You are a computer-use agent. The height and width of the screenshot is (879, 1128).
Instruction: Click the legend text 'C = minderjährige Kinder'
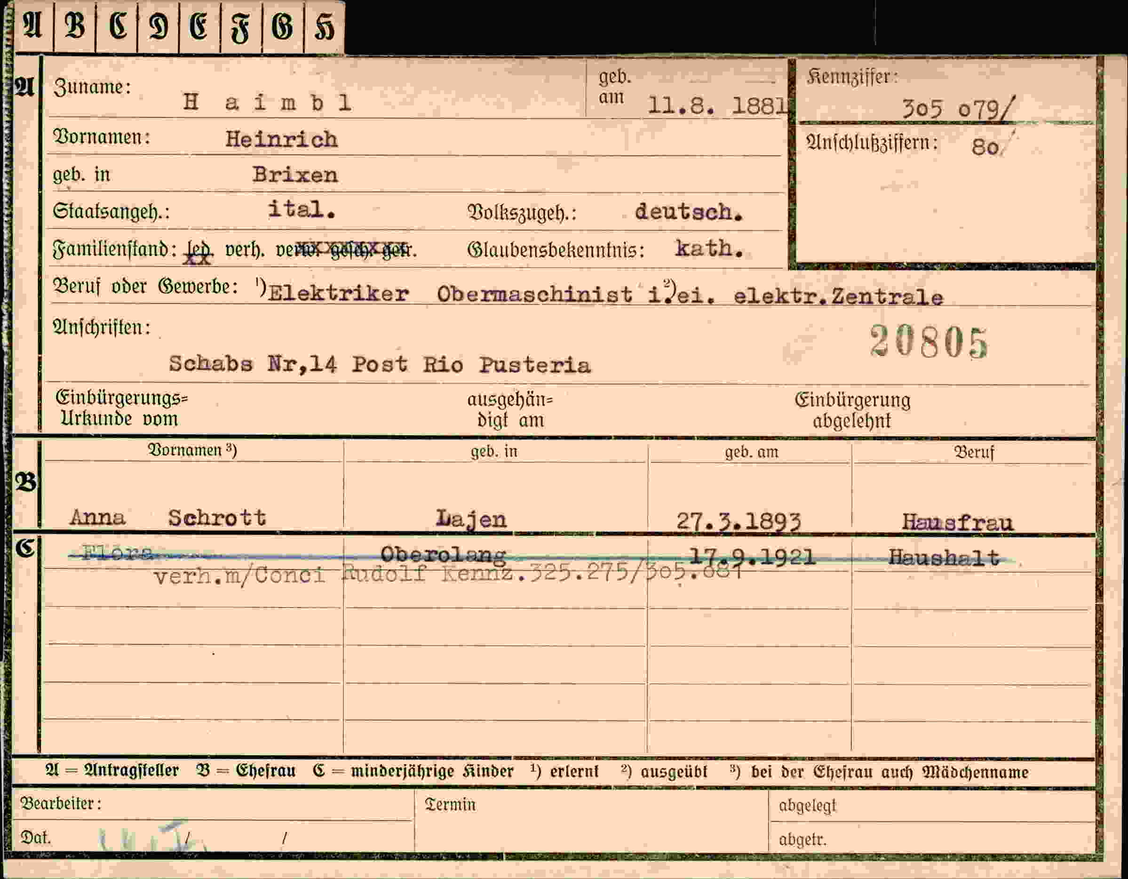click(413, 771)
